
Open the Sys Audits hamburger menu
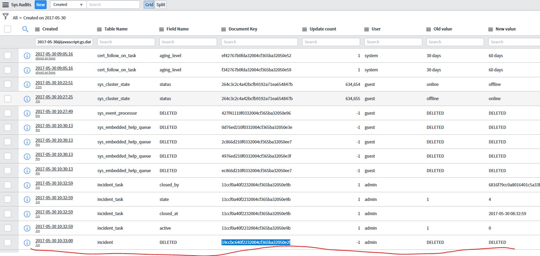pyautogui.click(x=6, y=5)
